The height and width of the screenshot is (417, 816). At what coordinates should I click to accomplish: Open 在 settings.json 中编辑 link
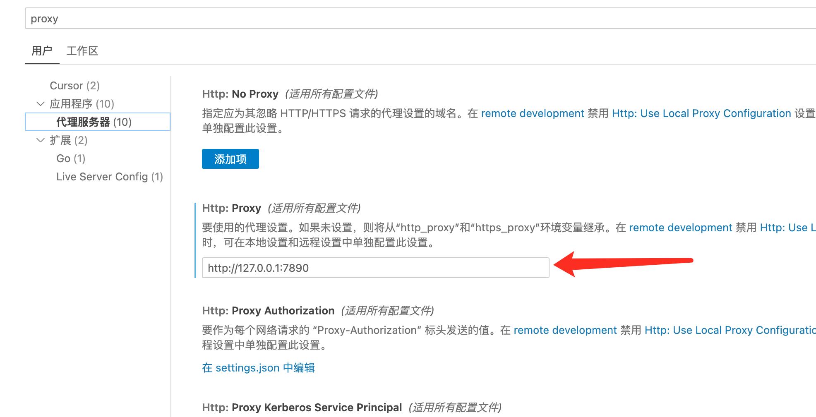[x=258, y=368]
